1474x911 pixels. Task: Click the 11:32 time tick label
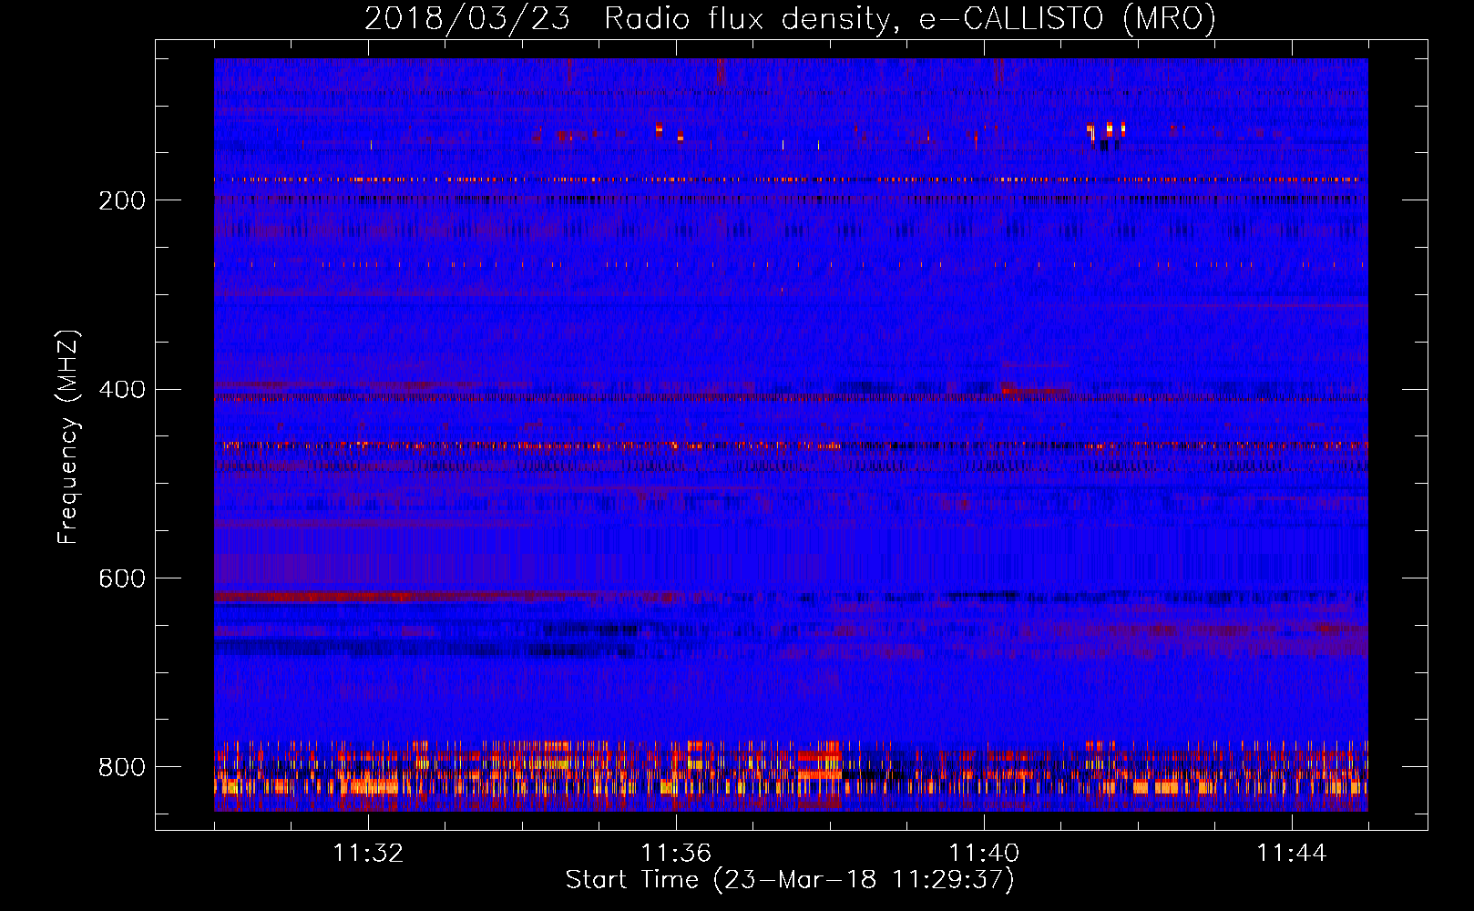click(368, 854)
